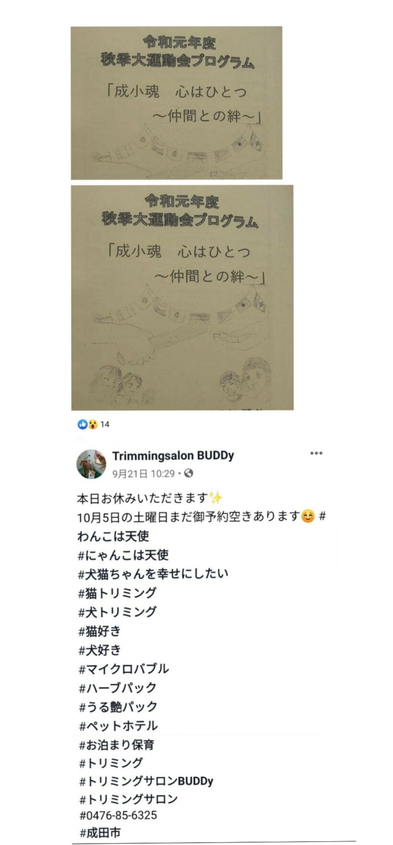
Task: Click the wow reaction emoji icon
Action: click(x=92, y=424)
